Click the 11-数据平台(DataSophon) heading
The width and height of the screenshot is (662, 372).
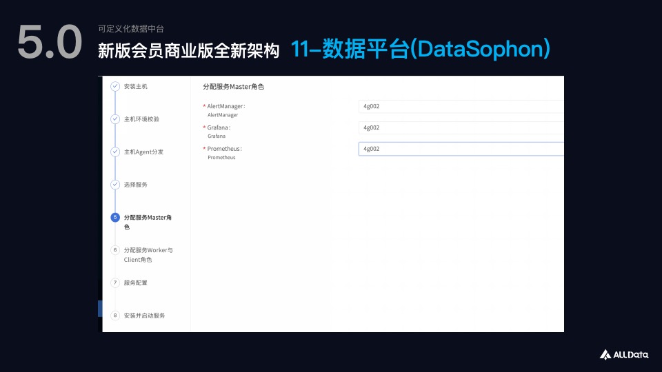coord(421,49)
